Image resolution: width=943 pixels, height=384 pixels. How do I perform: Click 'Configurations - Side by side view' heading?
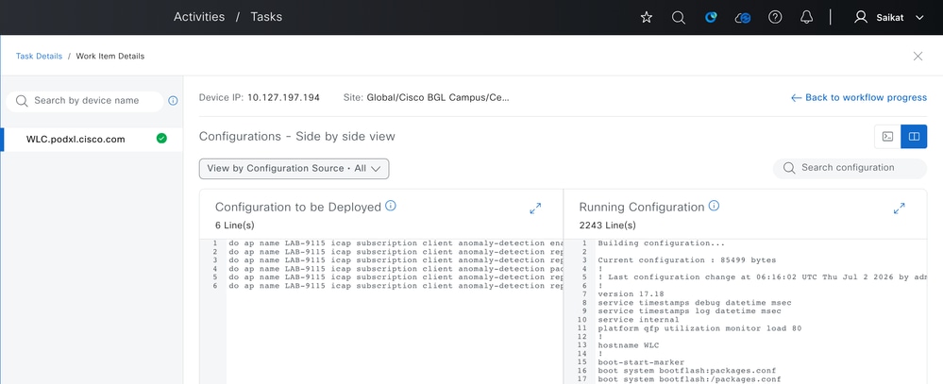click(x=297, y=137)
